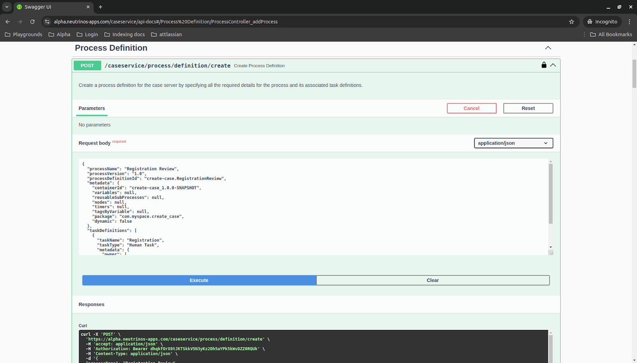Click the Execute button

tap(199, 280)
